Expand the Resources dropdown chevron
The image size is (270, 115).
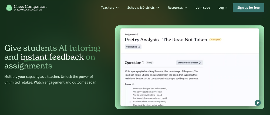pos(186,8)
